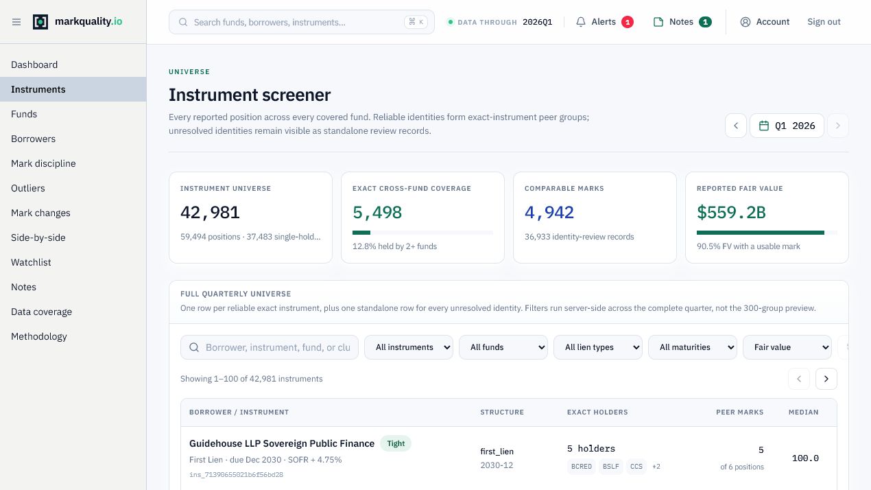This screenshot has height=490, width=871.
Task: Click the BCRED holder chip
Action: tap(582, 467)
